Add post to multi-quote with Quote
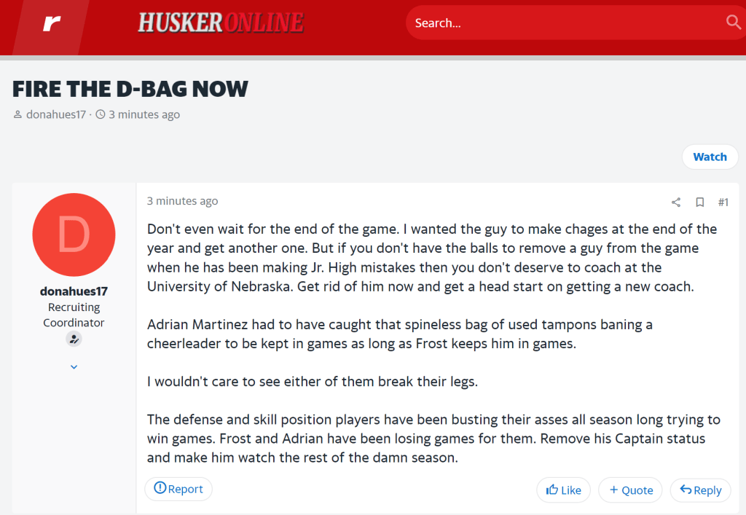 pyautogui.click(x=630, y=490)
